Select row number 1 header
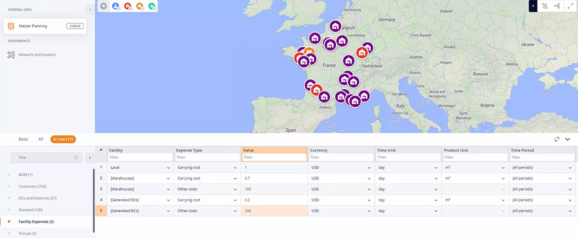The height and width of the screenshot is (238, 578). (x=101, y=168)
